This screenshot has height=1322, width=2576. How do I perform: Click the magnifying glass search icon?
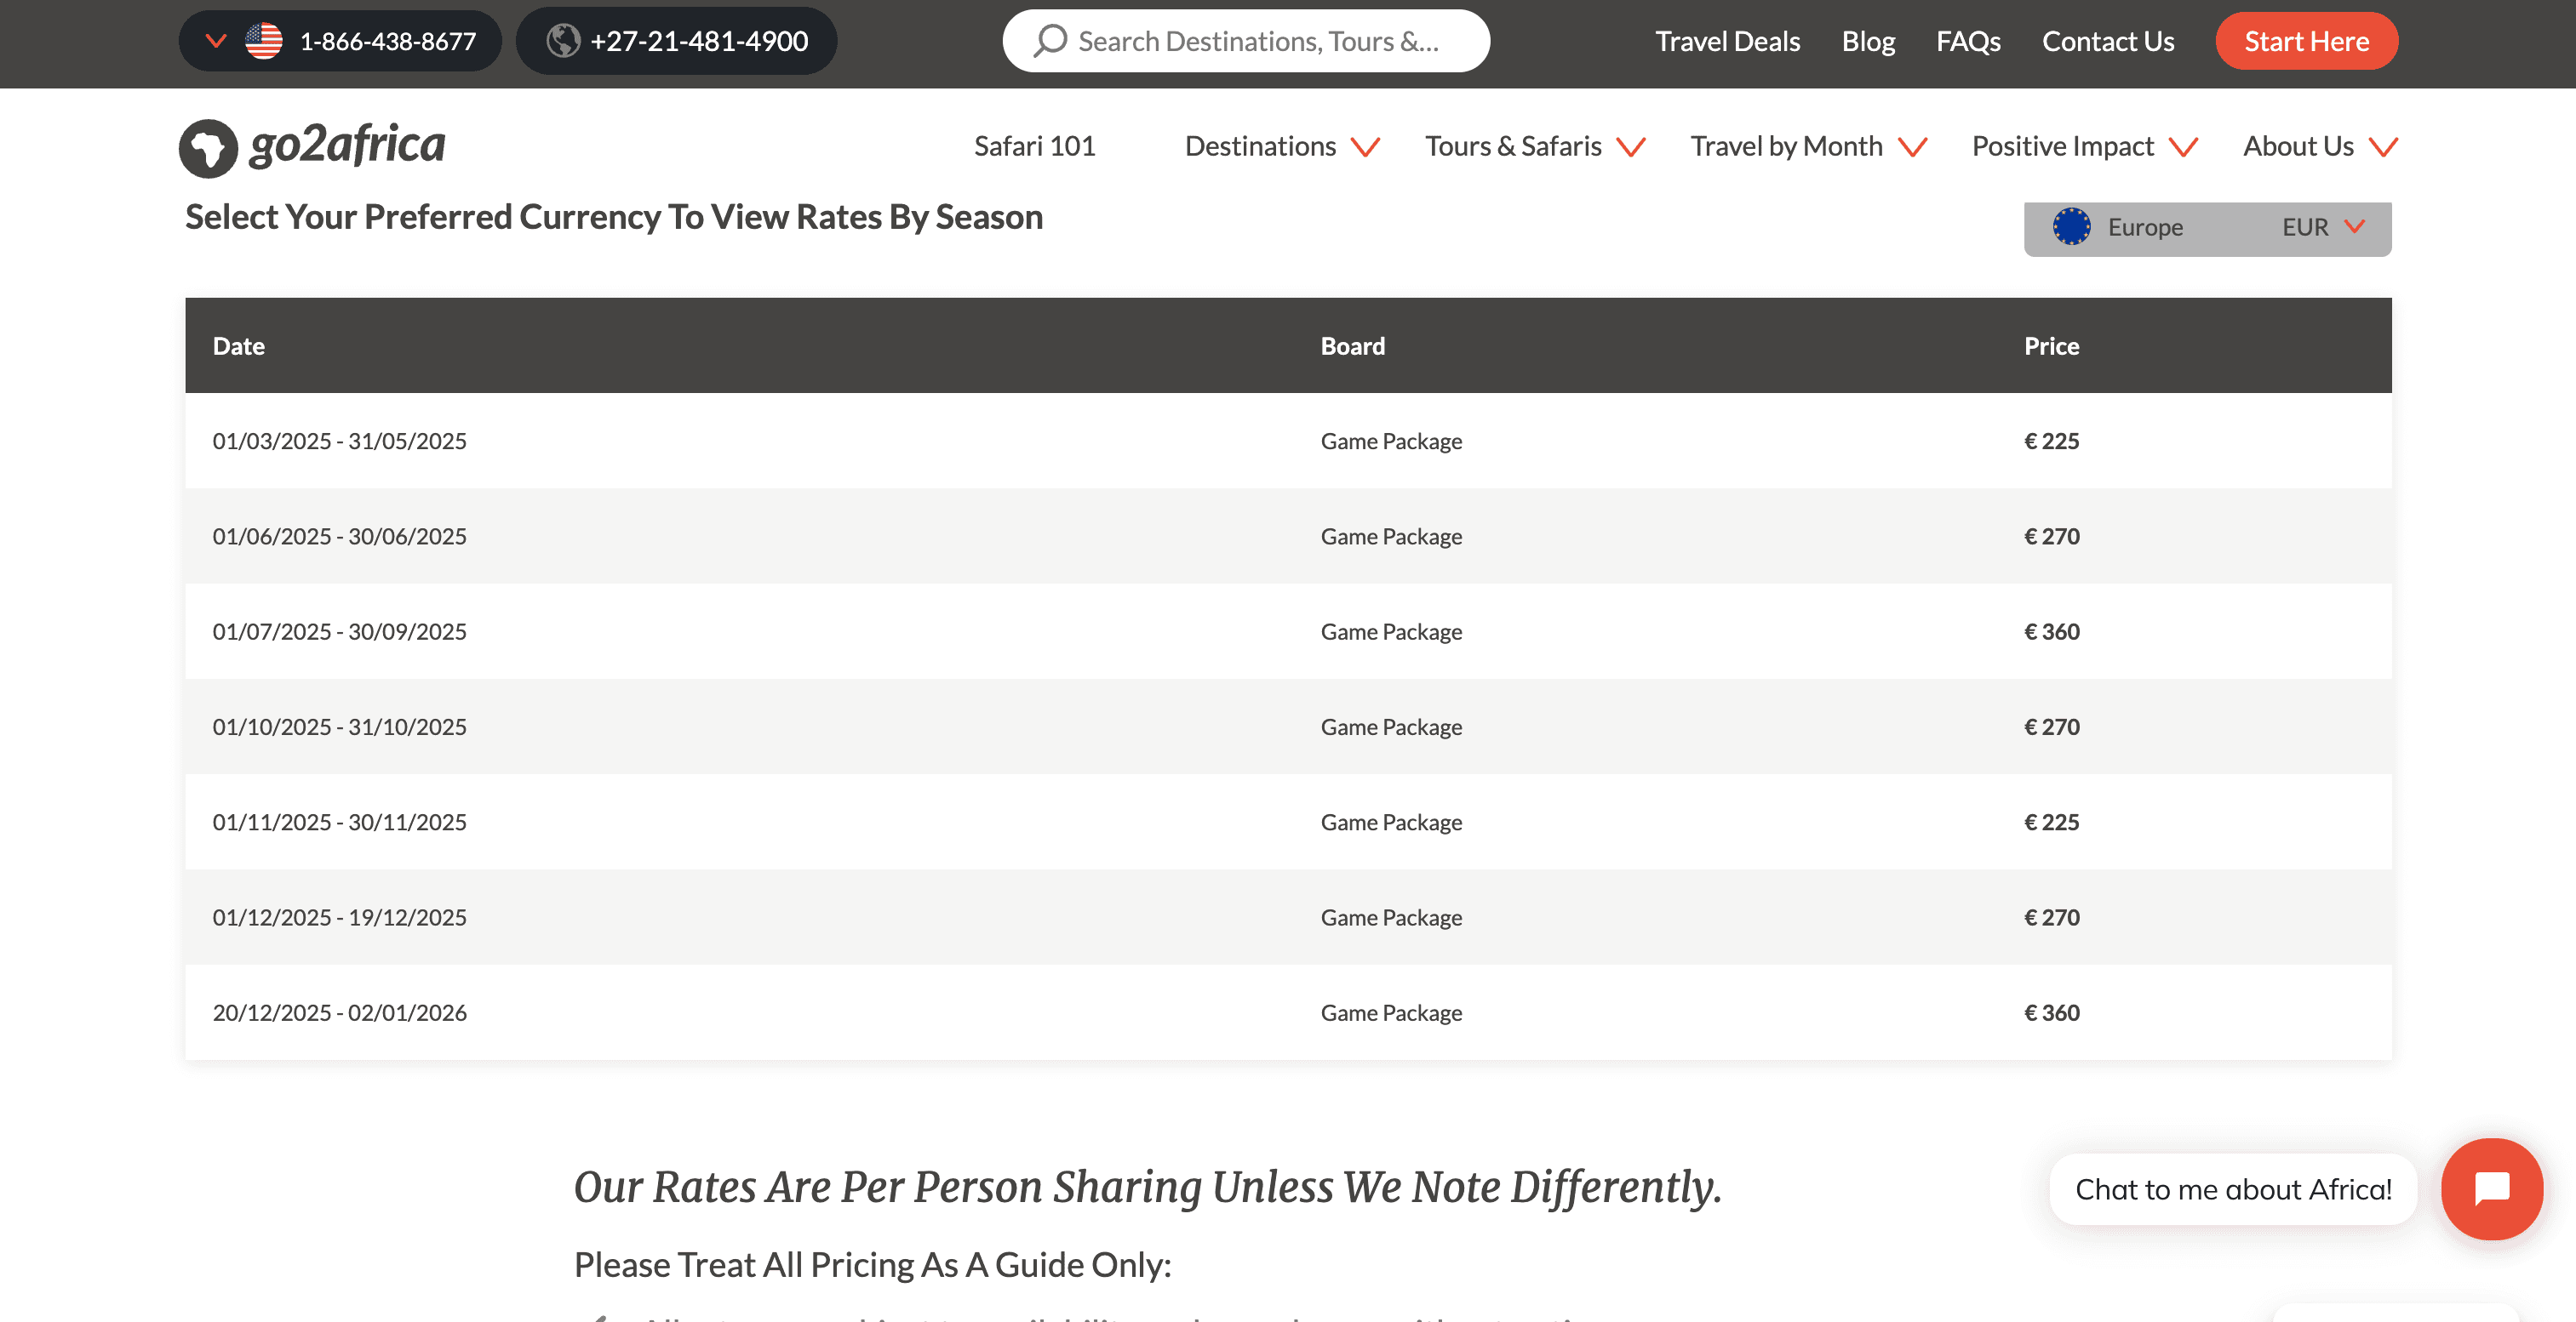(1050, 41)
